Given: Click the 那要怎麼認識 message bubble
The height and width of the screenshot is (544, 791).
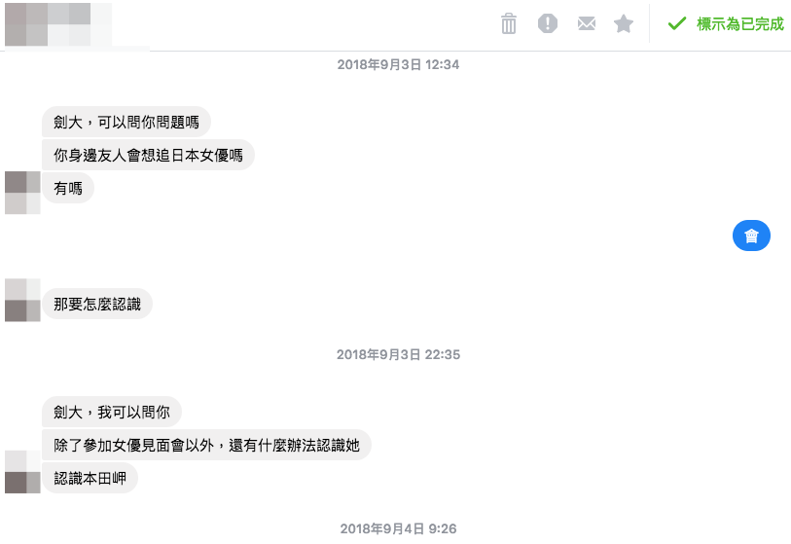Looking at the screenshot, I should [97, 304].
